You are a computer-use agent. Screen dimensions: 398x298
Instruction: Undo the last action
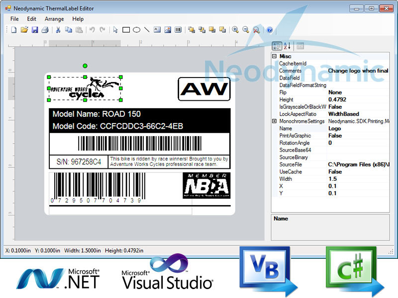pyautogui.click(x=92, y=30)
